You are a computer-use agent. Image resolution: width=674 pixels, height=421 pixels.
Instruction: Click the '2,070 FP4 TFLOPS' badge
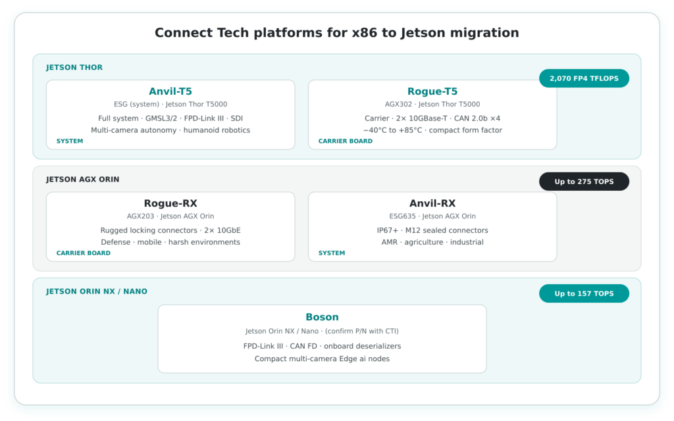pyautogui.click(x=584, y=78)
